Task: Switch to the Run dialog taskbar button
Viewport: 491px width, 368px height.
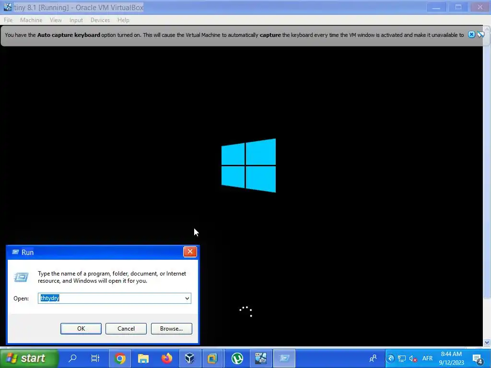Action: pos(284,358)
